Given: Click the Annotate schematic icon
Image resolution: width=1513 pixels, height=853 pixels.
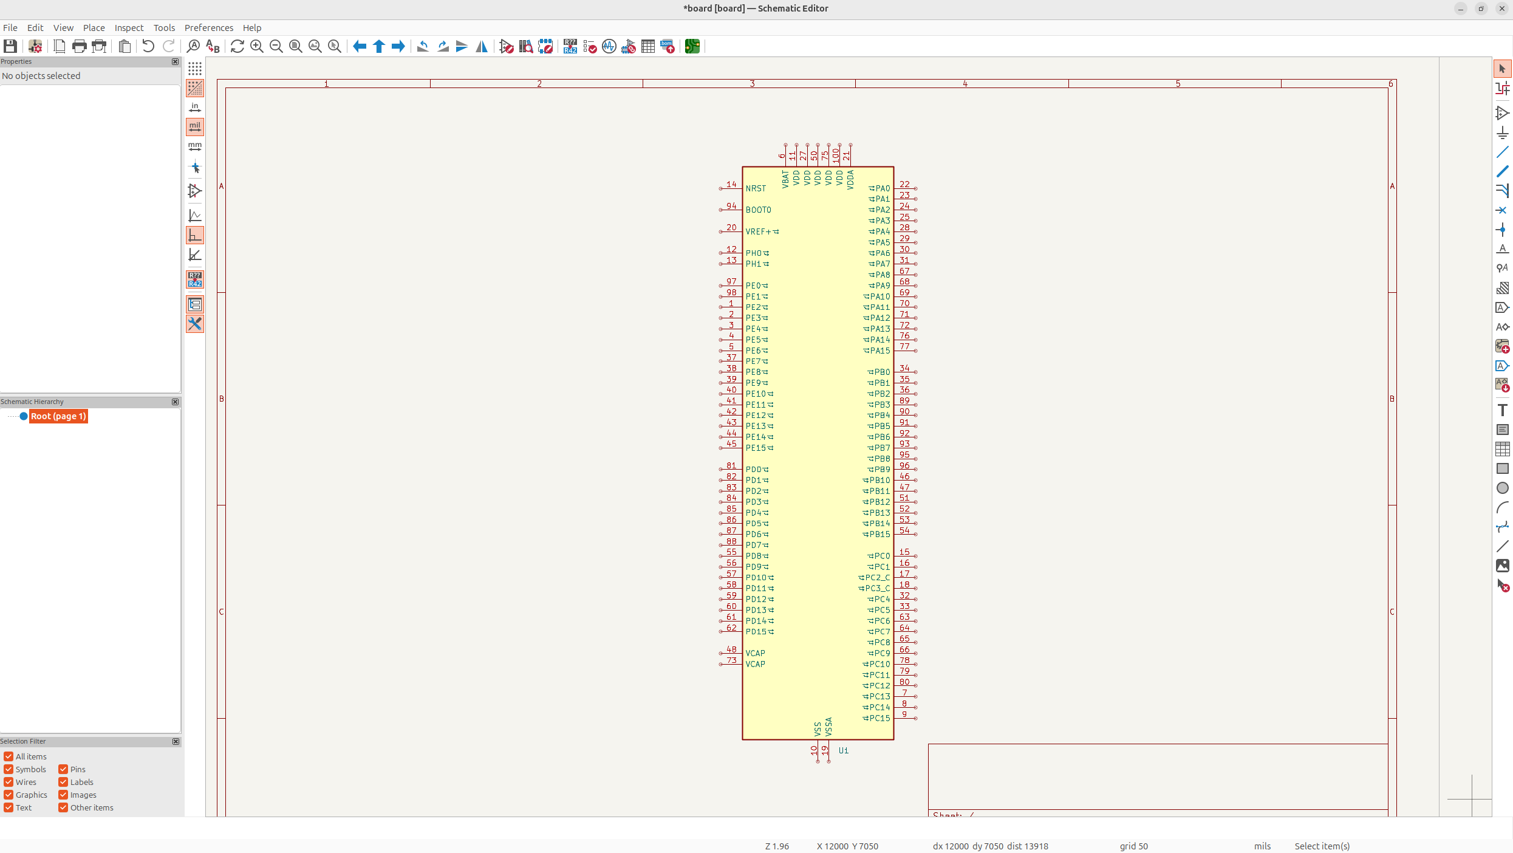Looking at the screenshot, I should click(570, 46).
